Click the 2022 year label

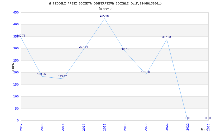[188, 127]
